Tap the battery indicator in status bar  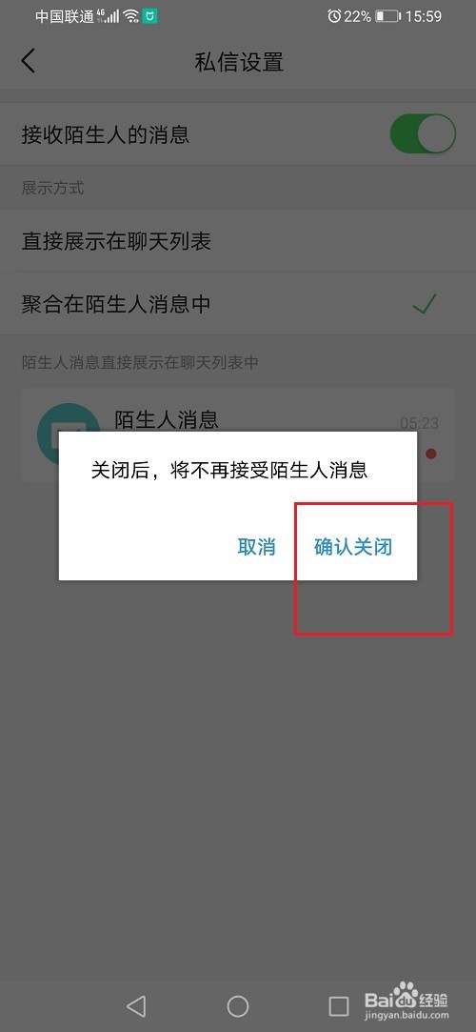tap(387, 16)
